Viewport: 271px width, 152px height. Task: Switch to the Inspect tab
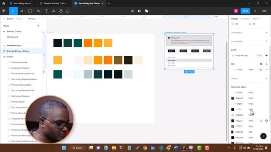(256, 19)
